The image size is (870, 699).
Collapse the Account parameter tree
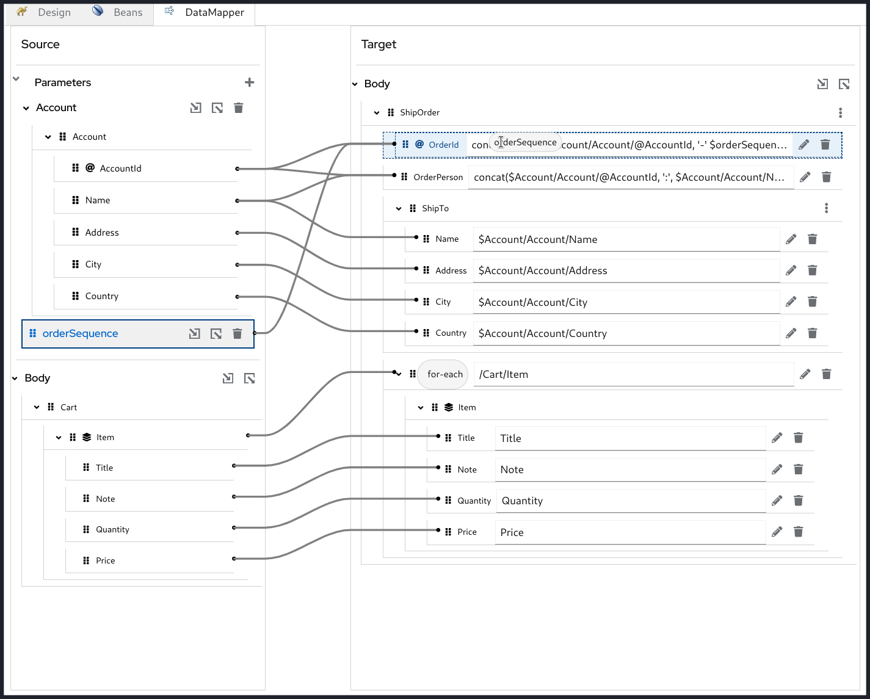(26, 107)
